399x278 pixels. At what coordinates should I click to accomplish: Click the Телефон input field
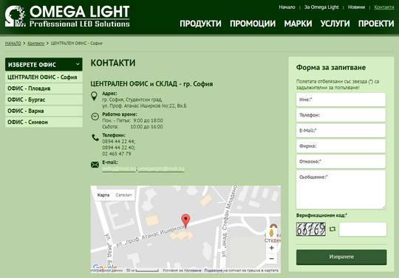point(341,115)
